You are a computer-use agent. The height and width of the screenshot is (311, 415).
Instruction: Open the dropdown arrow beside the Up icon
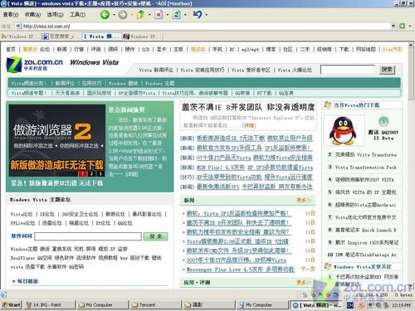149,15
